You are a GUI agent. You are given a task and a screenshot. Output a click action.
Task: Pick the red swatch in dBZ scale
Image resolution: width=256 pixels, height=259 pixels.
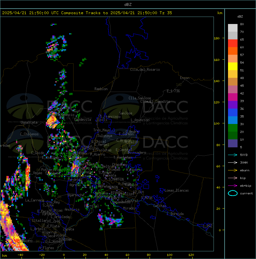pyautogui.click(x=233, y=43)
